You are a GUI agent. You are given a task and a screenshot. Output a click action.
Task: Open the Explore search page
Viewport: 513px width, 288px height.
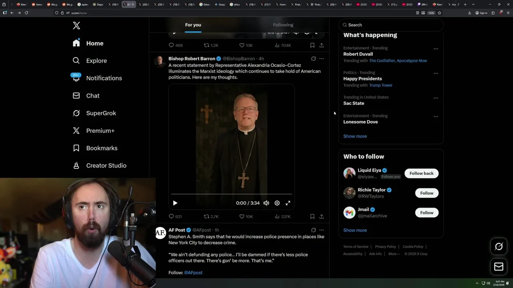click(96, 61)
